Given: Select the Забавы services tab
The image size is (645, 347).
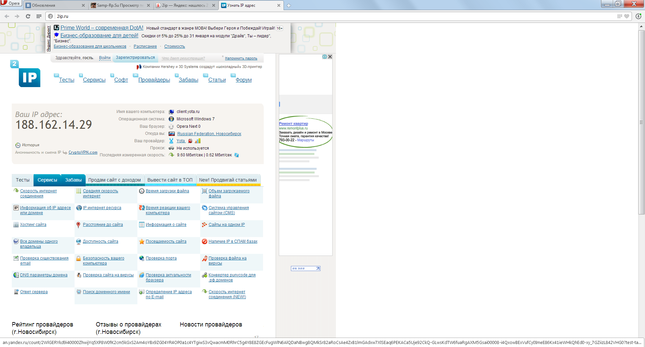Looking at the screenshot, I should click(x=73, y=180).
